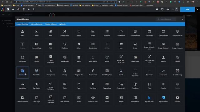Insert the Star Rating element
This screenshot has height=112, width=200.
click(x=37, y=86)
